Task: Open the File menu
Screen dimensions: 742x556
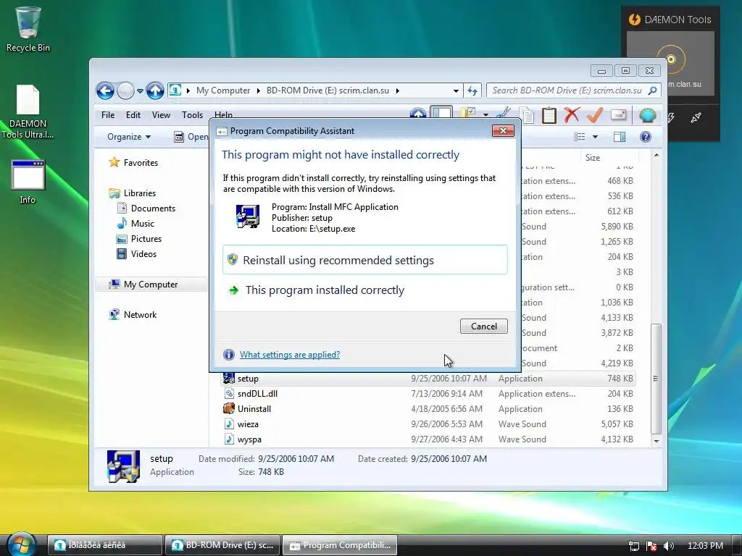Action: (108, 115)
